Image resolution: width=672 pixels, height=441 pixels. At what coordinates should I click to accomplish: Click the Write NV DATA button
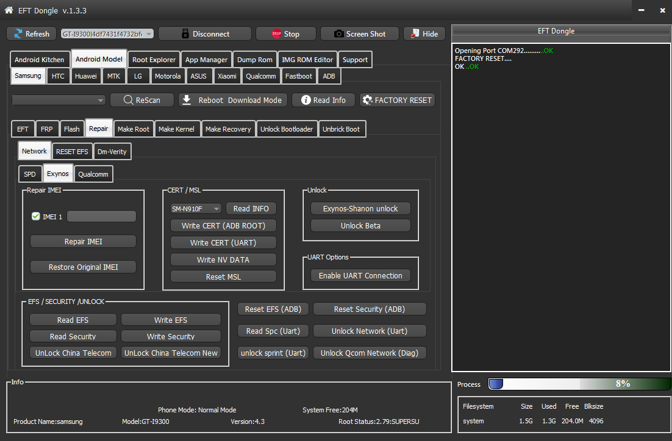click(x=223, y=260)
